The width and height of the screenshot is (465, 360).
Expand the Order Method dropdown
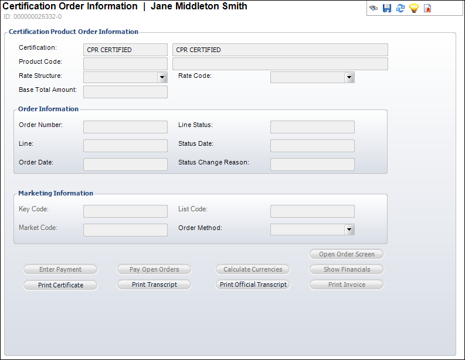click(x=349, y=229)
